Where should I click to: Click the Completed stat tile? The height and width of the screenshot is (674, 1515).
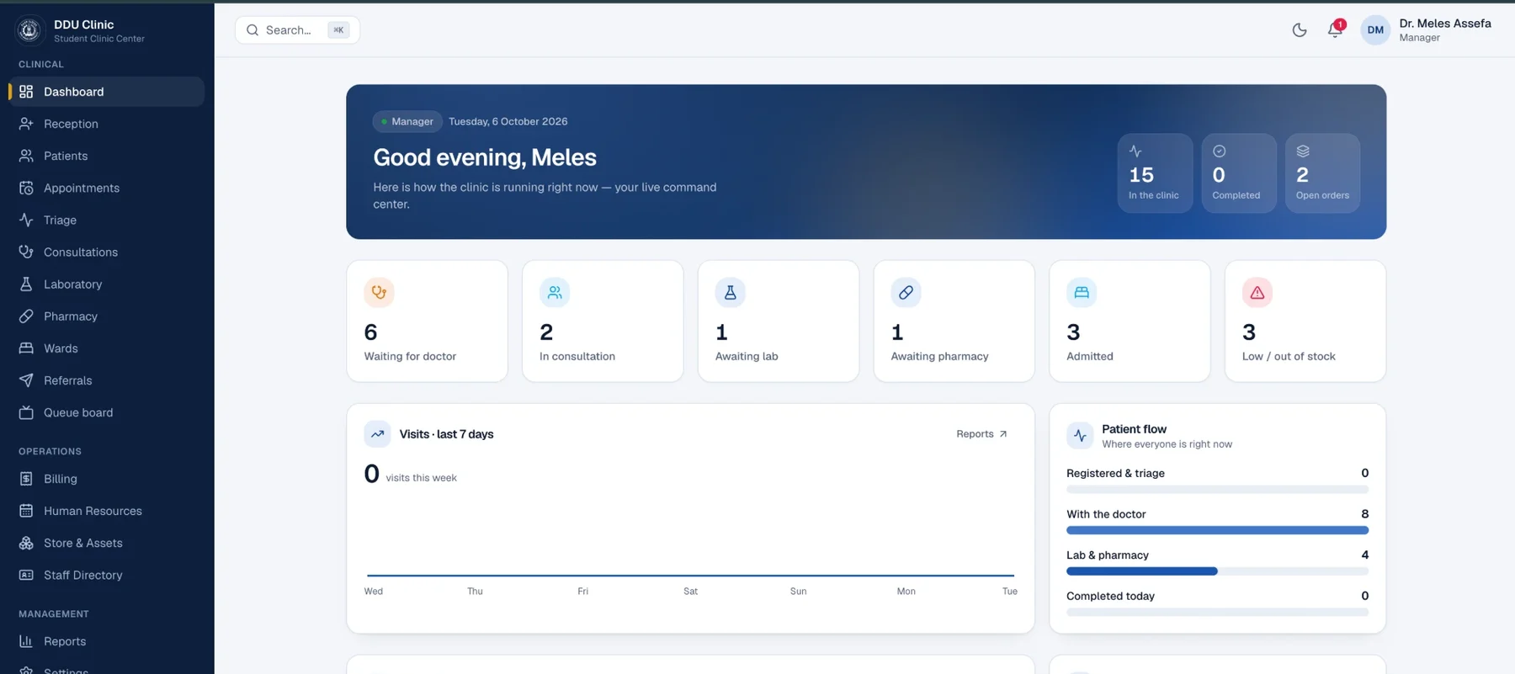(x=1239, y=172)
